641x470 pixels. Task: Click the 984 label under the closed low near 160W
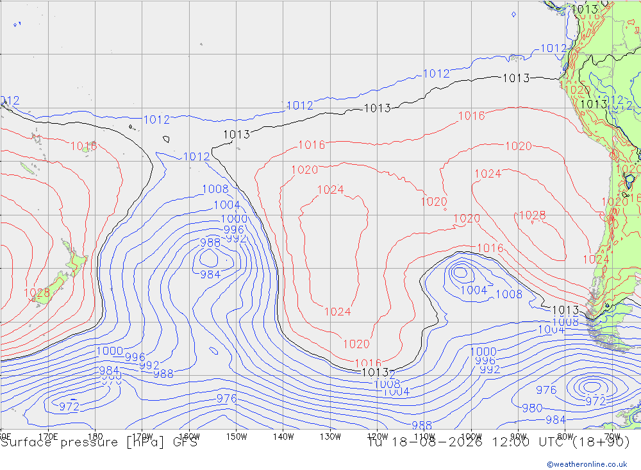coord(210,274)
